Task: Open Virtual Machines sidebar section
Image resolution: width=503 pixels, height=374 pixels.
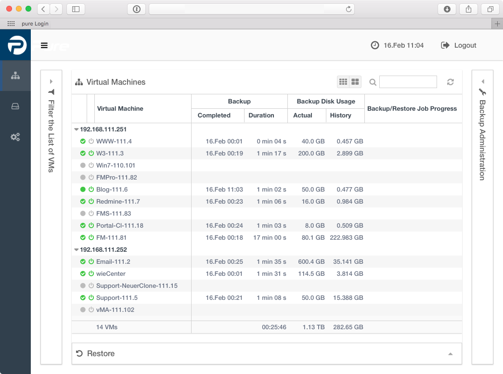Action: coord(15,76)
